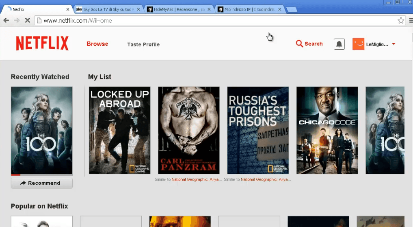This screenshot has width=413, height=227.
Task: Click the orange profile avatar
Action: [358, 44]
